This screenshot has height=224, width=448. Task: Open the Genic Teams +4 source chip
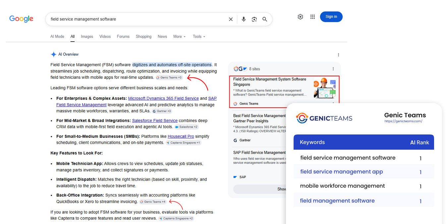click(152, 202)
